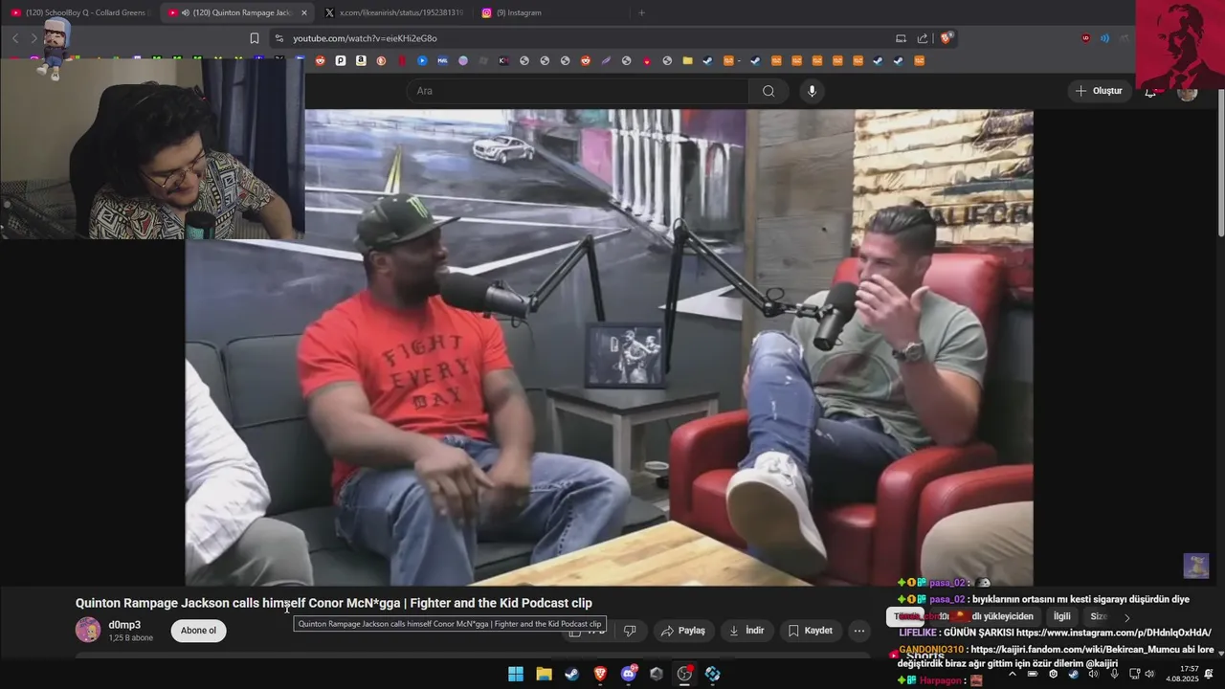Open File Explorer from the taskbar
Viewport: 1225px width, 689px height.
click(x=544, y=674)
